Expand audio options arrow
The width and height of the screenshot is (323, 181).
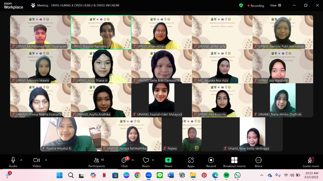(21, 160)
